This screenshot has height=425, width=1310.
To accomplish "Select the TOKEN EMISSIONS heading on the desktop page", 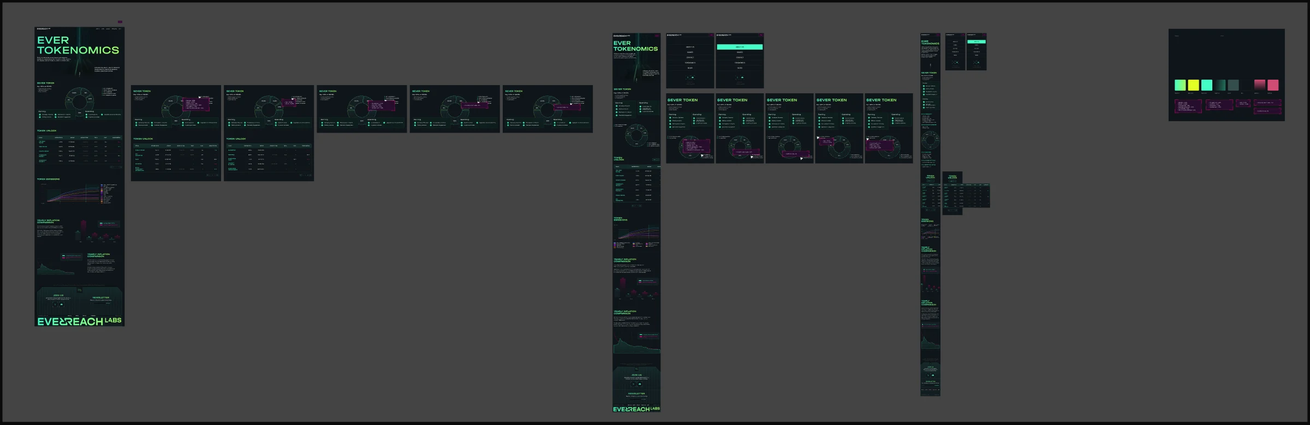I will [48, 179].
